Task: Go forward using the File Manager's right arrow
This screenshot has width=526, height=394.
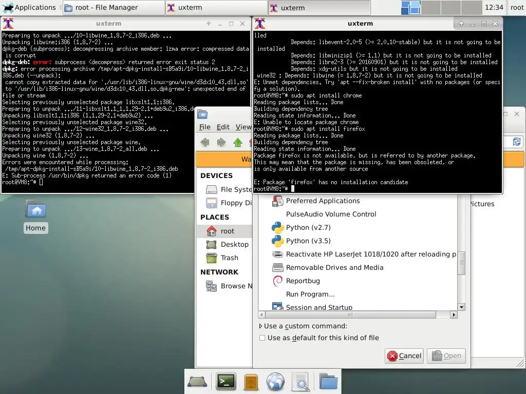Action: click(221, 143)
